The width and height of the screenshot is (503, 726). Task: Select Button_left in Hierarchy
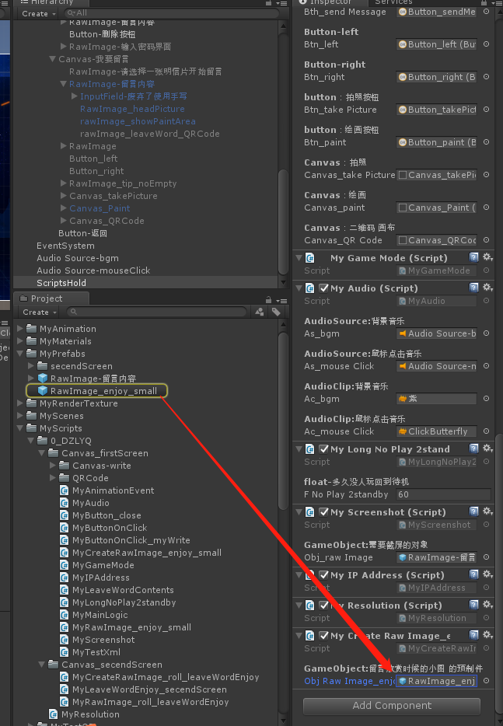tap(93, 159)
